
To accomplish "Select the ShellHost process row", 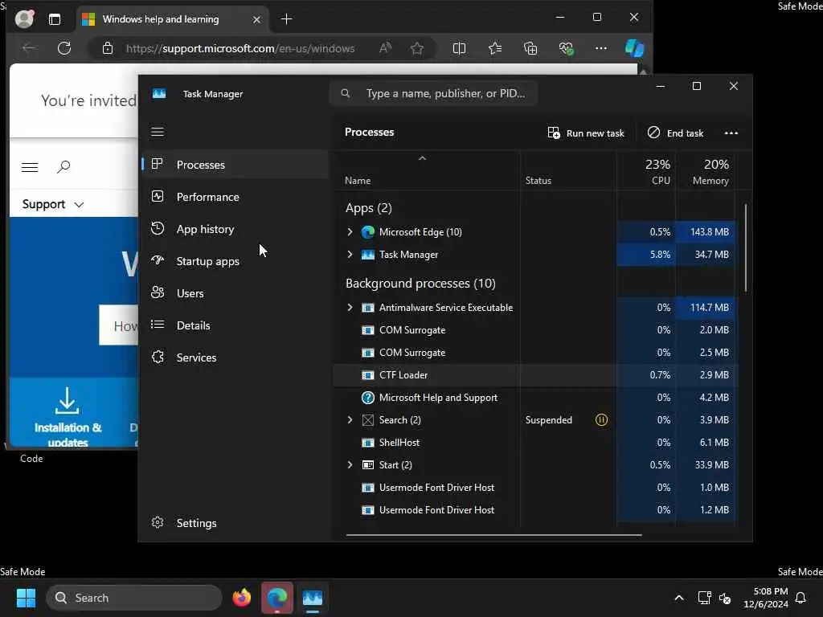I will 534,442.
